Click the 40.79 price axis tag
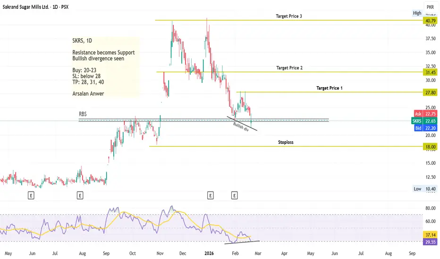The width and height of the screenshot is (440, 259). [430, 21]
